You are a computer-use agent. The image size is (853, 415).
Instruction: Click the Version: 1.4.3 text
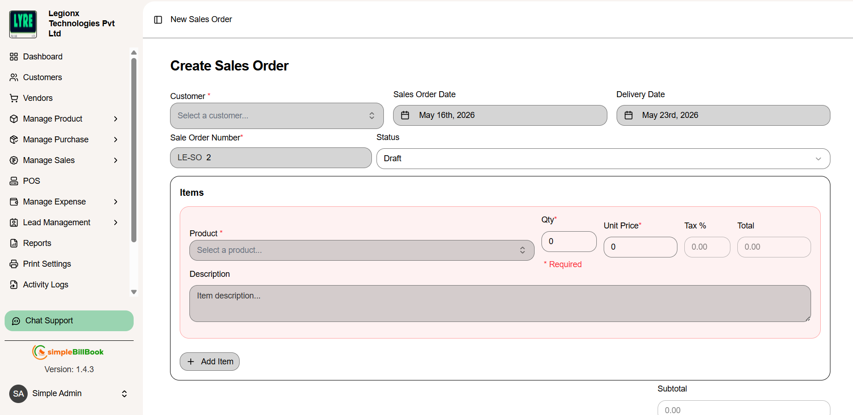point(69,369)
